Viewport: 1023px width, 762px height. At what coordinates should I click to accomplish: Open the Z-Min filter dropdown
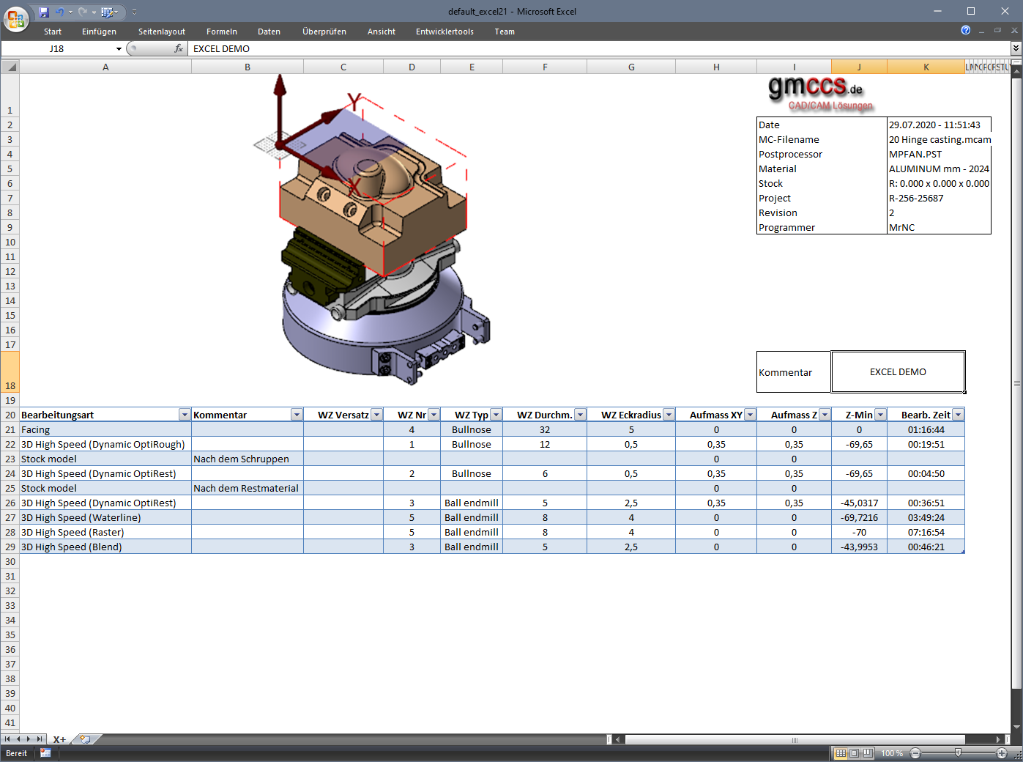(880, 415)
